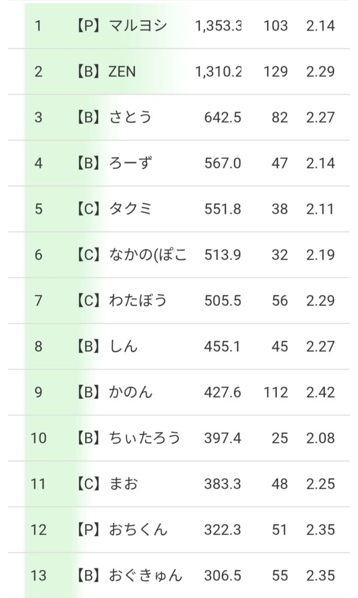
Task: Click game count 112 in かのん row
Action: coord(276,392)
